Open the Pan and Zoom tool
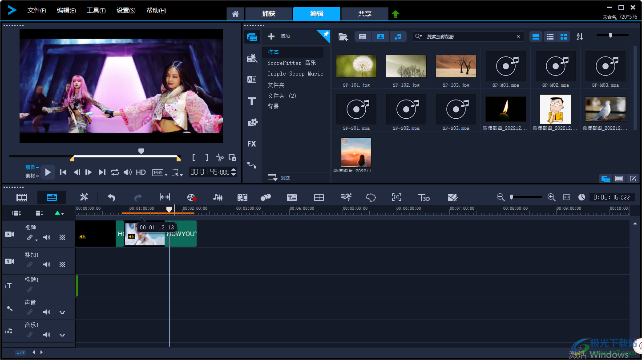642x360 pixels. click(396, 197)
